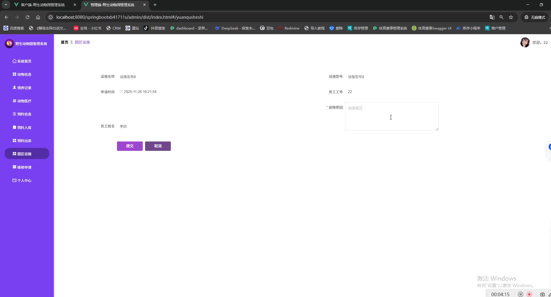Minimize the browser window
Image resolution: width=551 pixels, height=297 pixels.
point(528,5)
